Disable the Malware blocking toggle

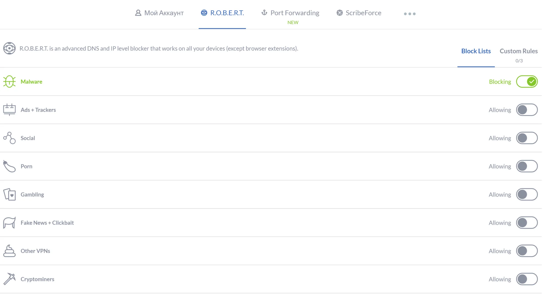(x=527, y=82)
